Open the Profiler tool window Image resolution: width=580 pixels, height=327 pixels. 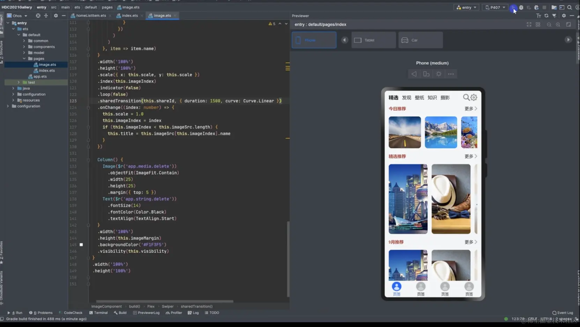[x=174, y=313]
